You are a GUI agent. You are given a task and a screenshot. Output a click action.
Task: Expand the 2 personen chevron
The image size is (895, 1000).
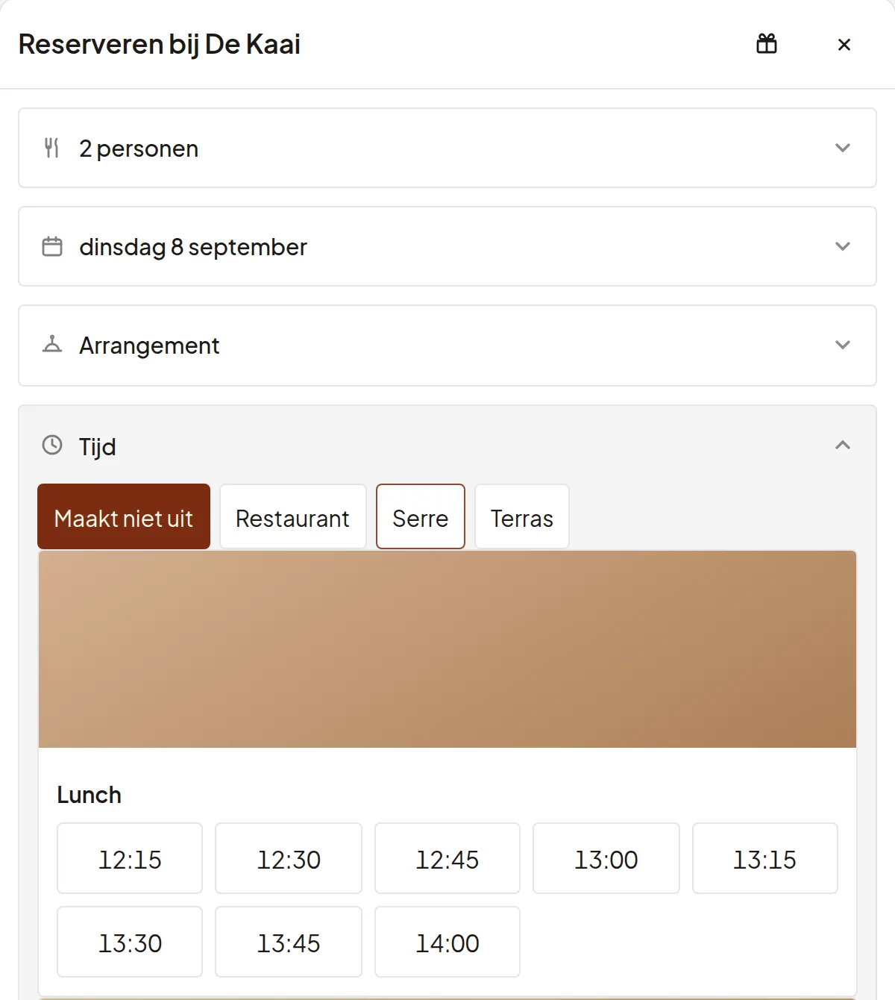point(843,148)
